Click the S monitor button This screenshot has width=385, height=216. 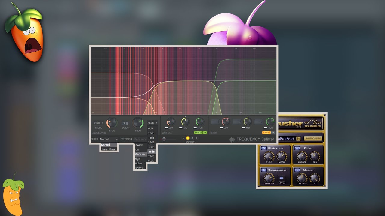click(197, 138)
